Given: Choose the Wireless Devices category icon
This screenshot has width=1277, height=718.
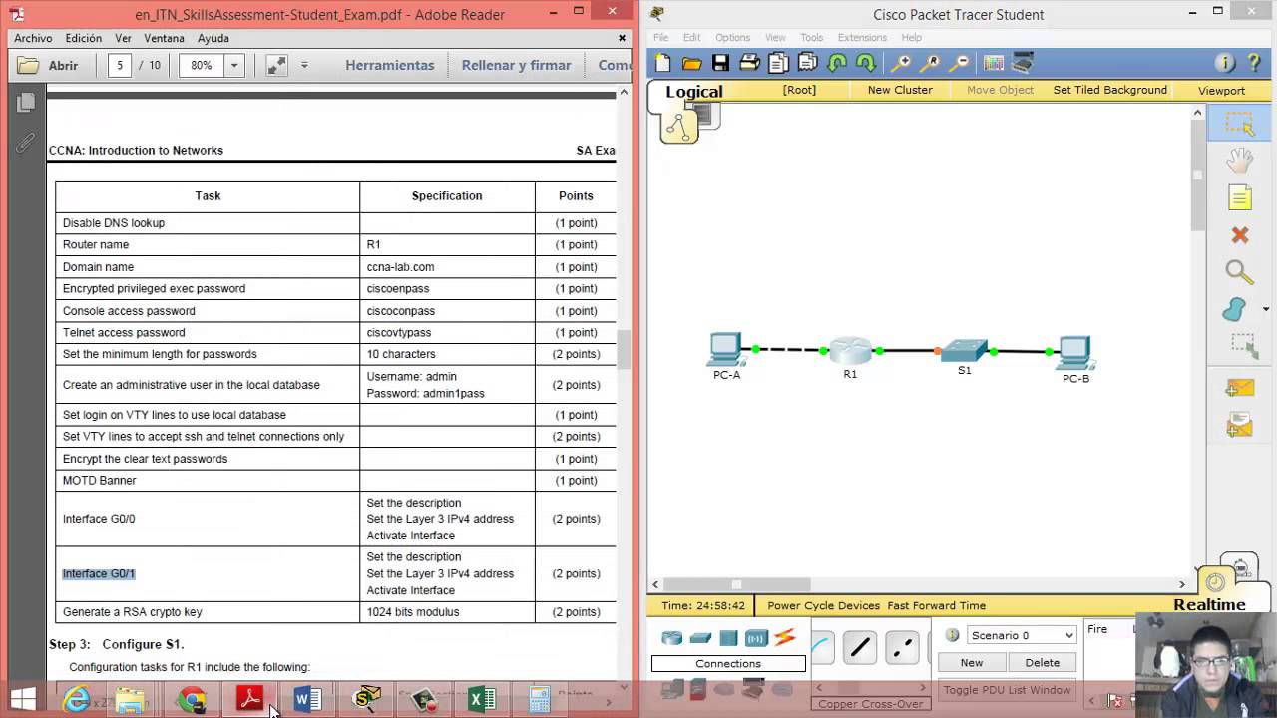Looking at the screenshot, I should 756,638.
